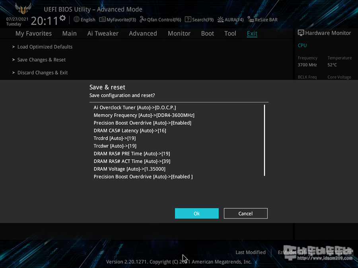Click the Save & reset dialog title
The height and width of the screenshot is (268, 358).
pyautogui.click(x=107, y=87)
